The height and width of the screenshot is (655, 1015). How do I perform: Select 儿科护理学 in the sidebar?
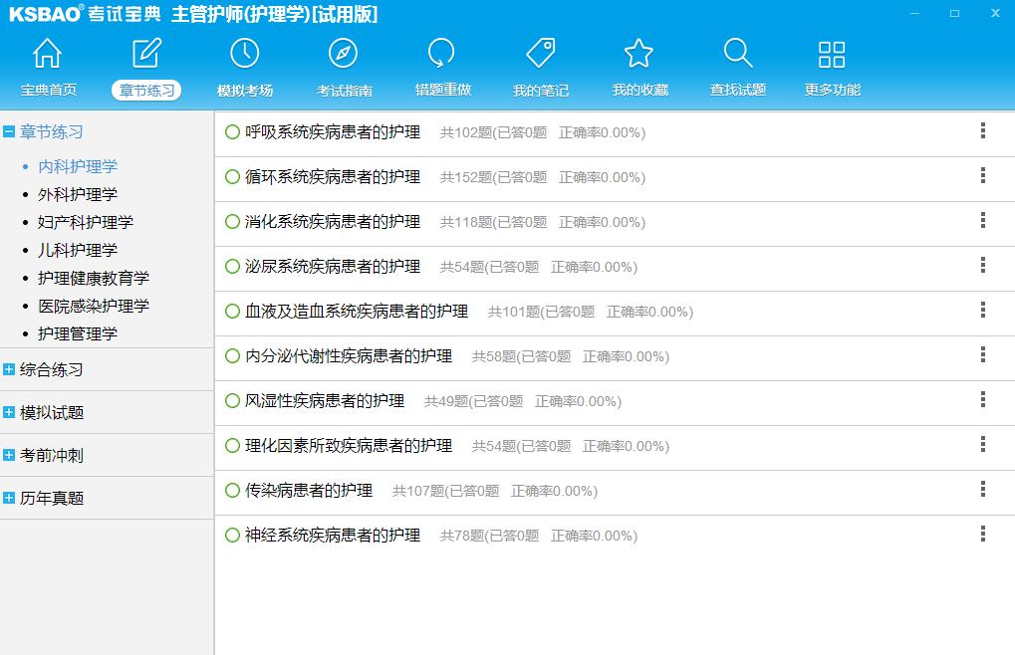pos(78,250)
